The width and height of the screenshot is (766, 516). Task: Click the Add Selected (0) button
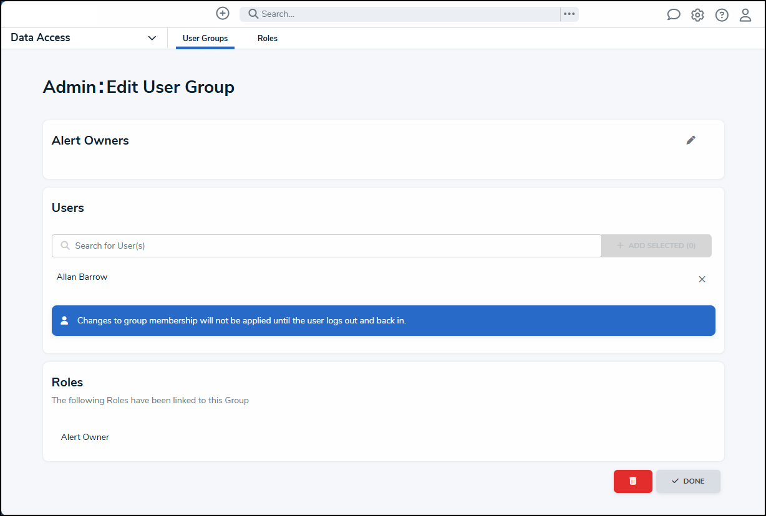tap(656, 246)
